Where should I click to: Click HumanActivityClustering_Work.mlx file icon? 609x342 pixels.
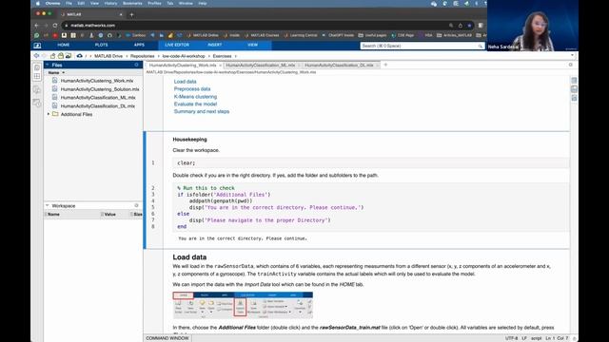(x=55, y=81)
